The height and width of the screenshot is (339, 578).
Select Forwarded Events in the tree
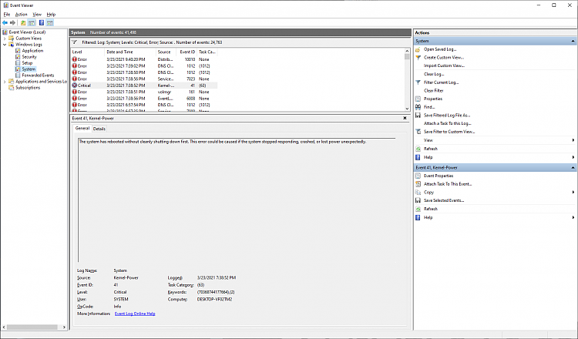pyautogui.click(x=38, y=76)
